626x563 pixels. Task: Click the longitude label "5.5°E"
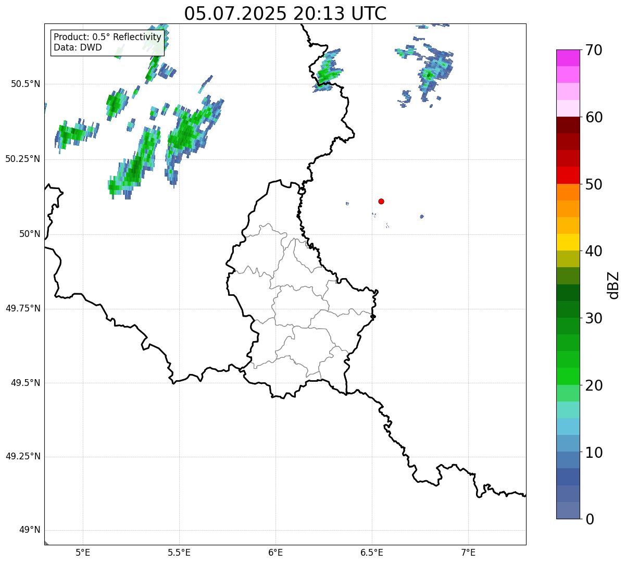click(179, 552)
